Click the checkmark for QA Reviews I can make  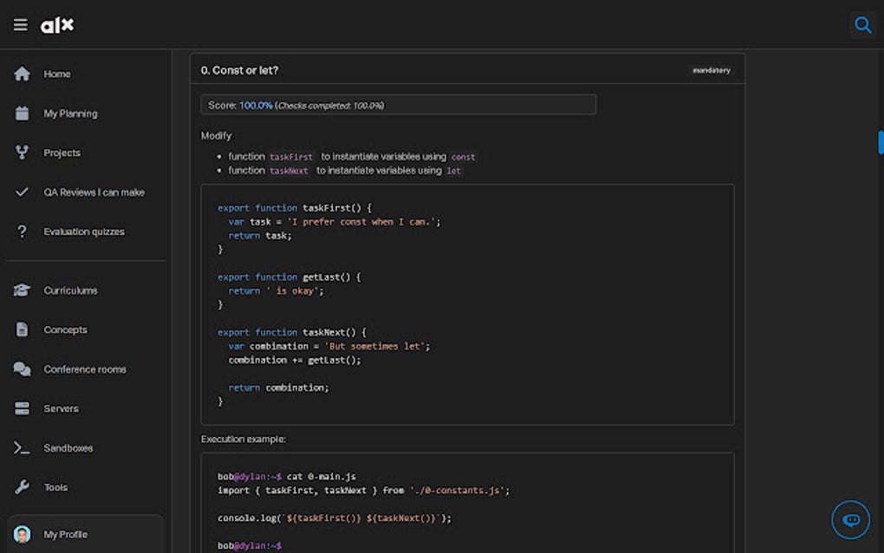tap(22, 192)
